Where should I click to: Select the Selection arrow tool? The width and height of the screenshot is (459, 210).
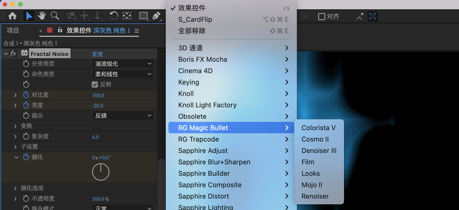click(x=29, y=16)
